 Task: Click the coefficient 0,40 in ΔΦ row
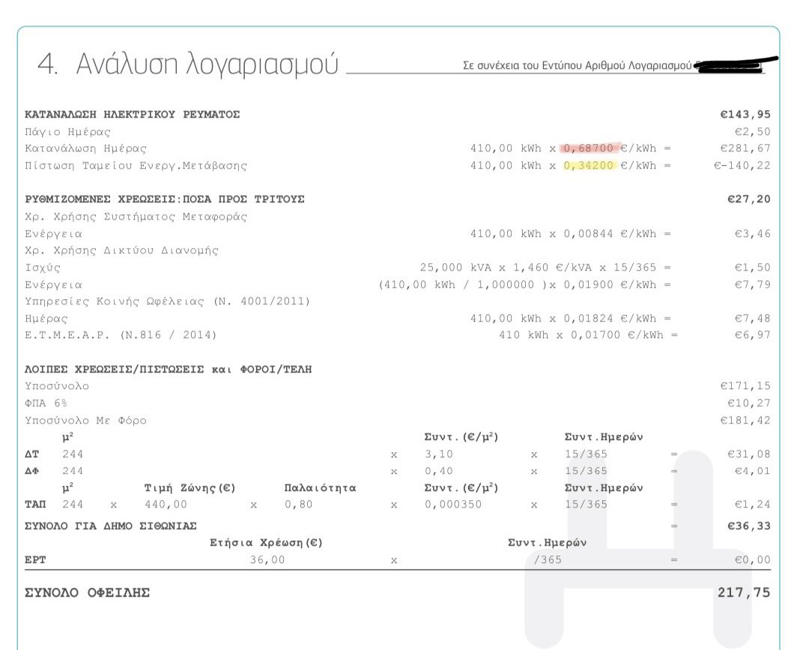438,471
